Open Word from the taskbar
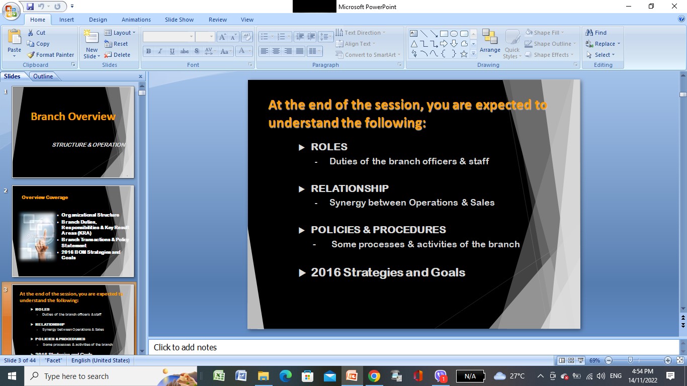 (x=241, y=376)
